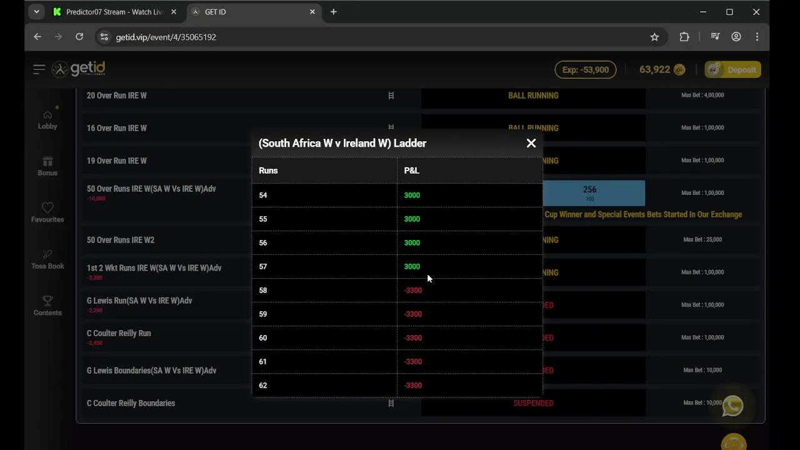800x450 pixels.
Task: Open browser extensions
Action: [x=684, y=37]
